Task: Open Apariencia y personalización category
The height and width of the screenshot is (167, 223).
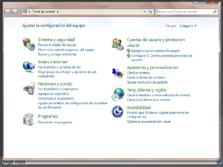Action: [x=153, y=68]
